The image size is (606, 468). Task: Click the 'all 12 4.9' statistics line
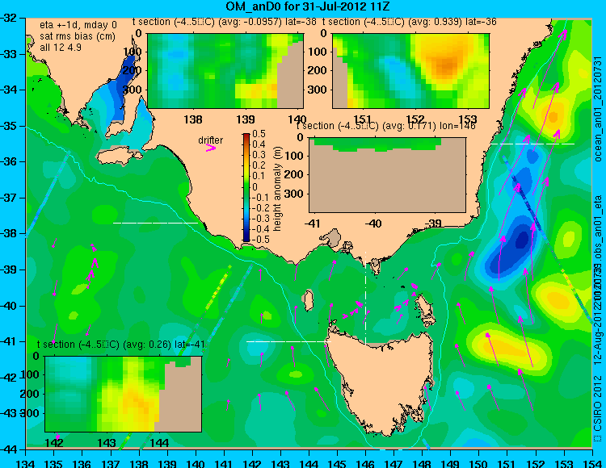tap(61, 47)
